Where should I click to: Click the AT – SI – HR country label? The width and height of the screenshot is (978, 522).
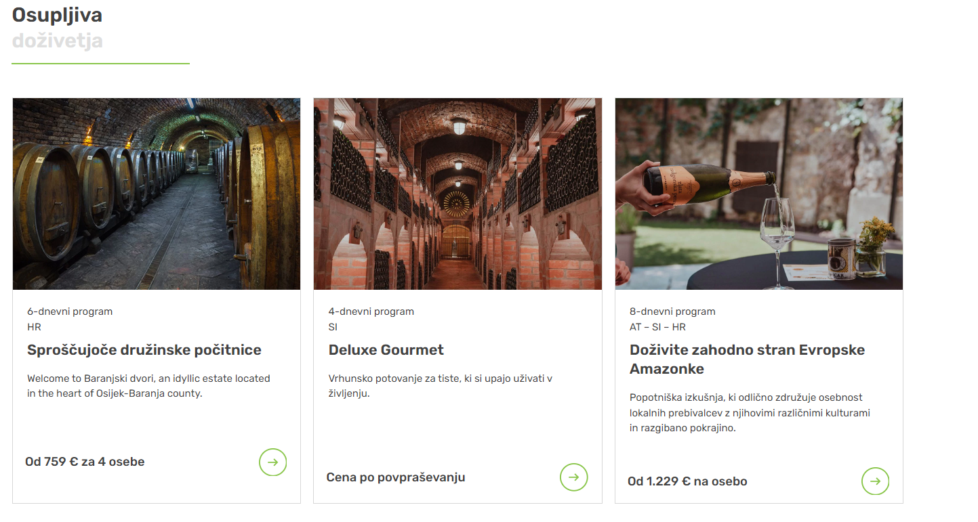pos(657,327)
